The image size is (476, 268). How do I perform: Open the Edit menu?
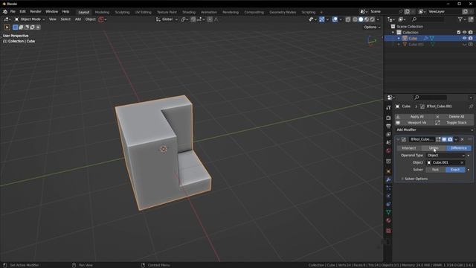click(22, 12)
